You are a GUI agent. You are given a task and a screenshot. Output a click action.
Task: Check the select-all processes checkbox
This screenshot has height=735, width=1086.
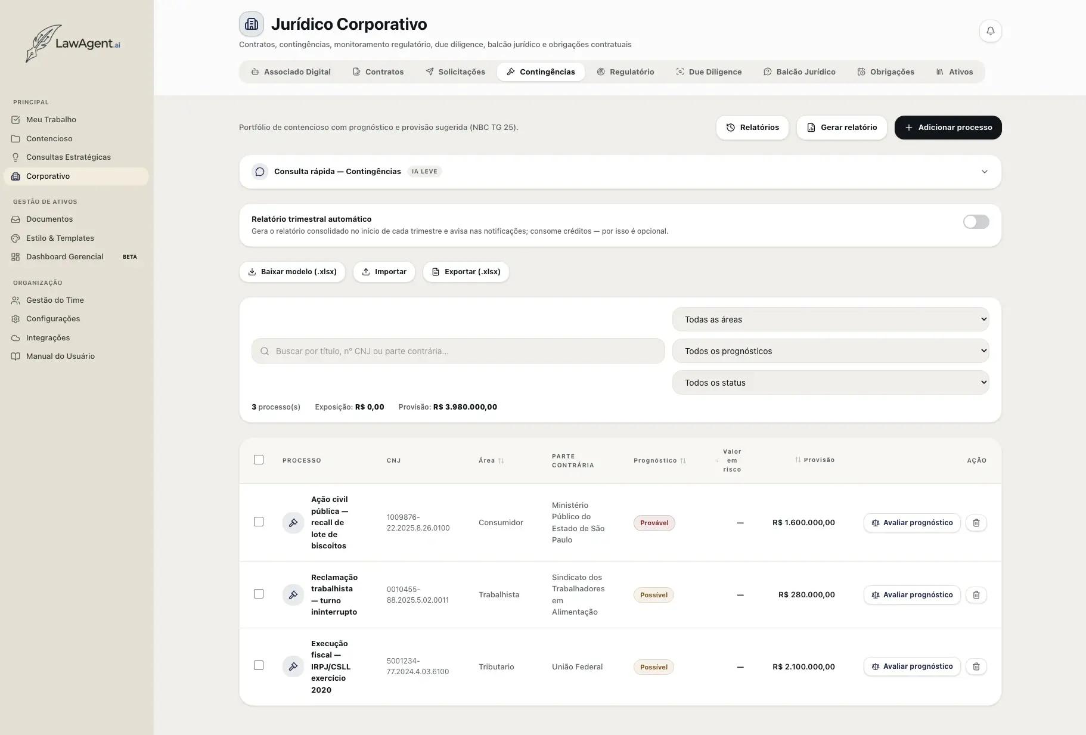pos(259,460)
